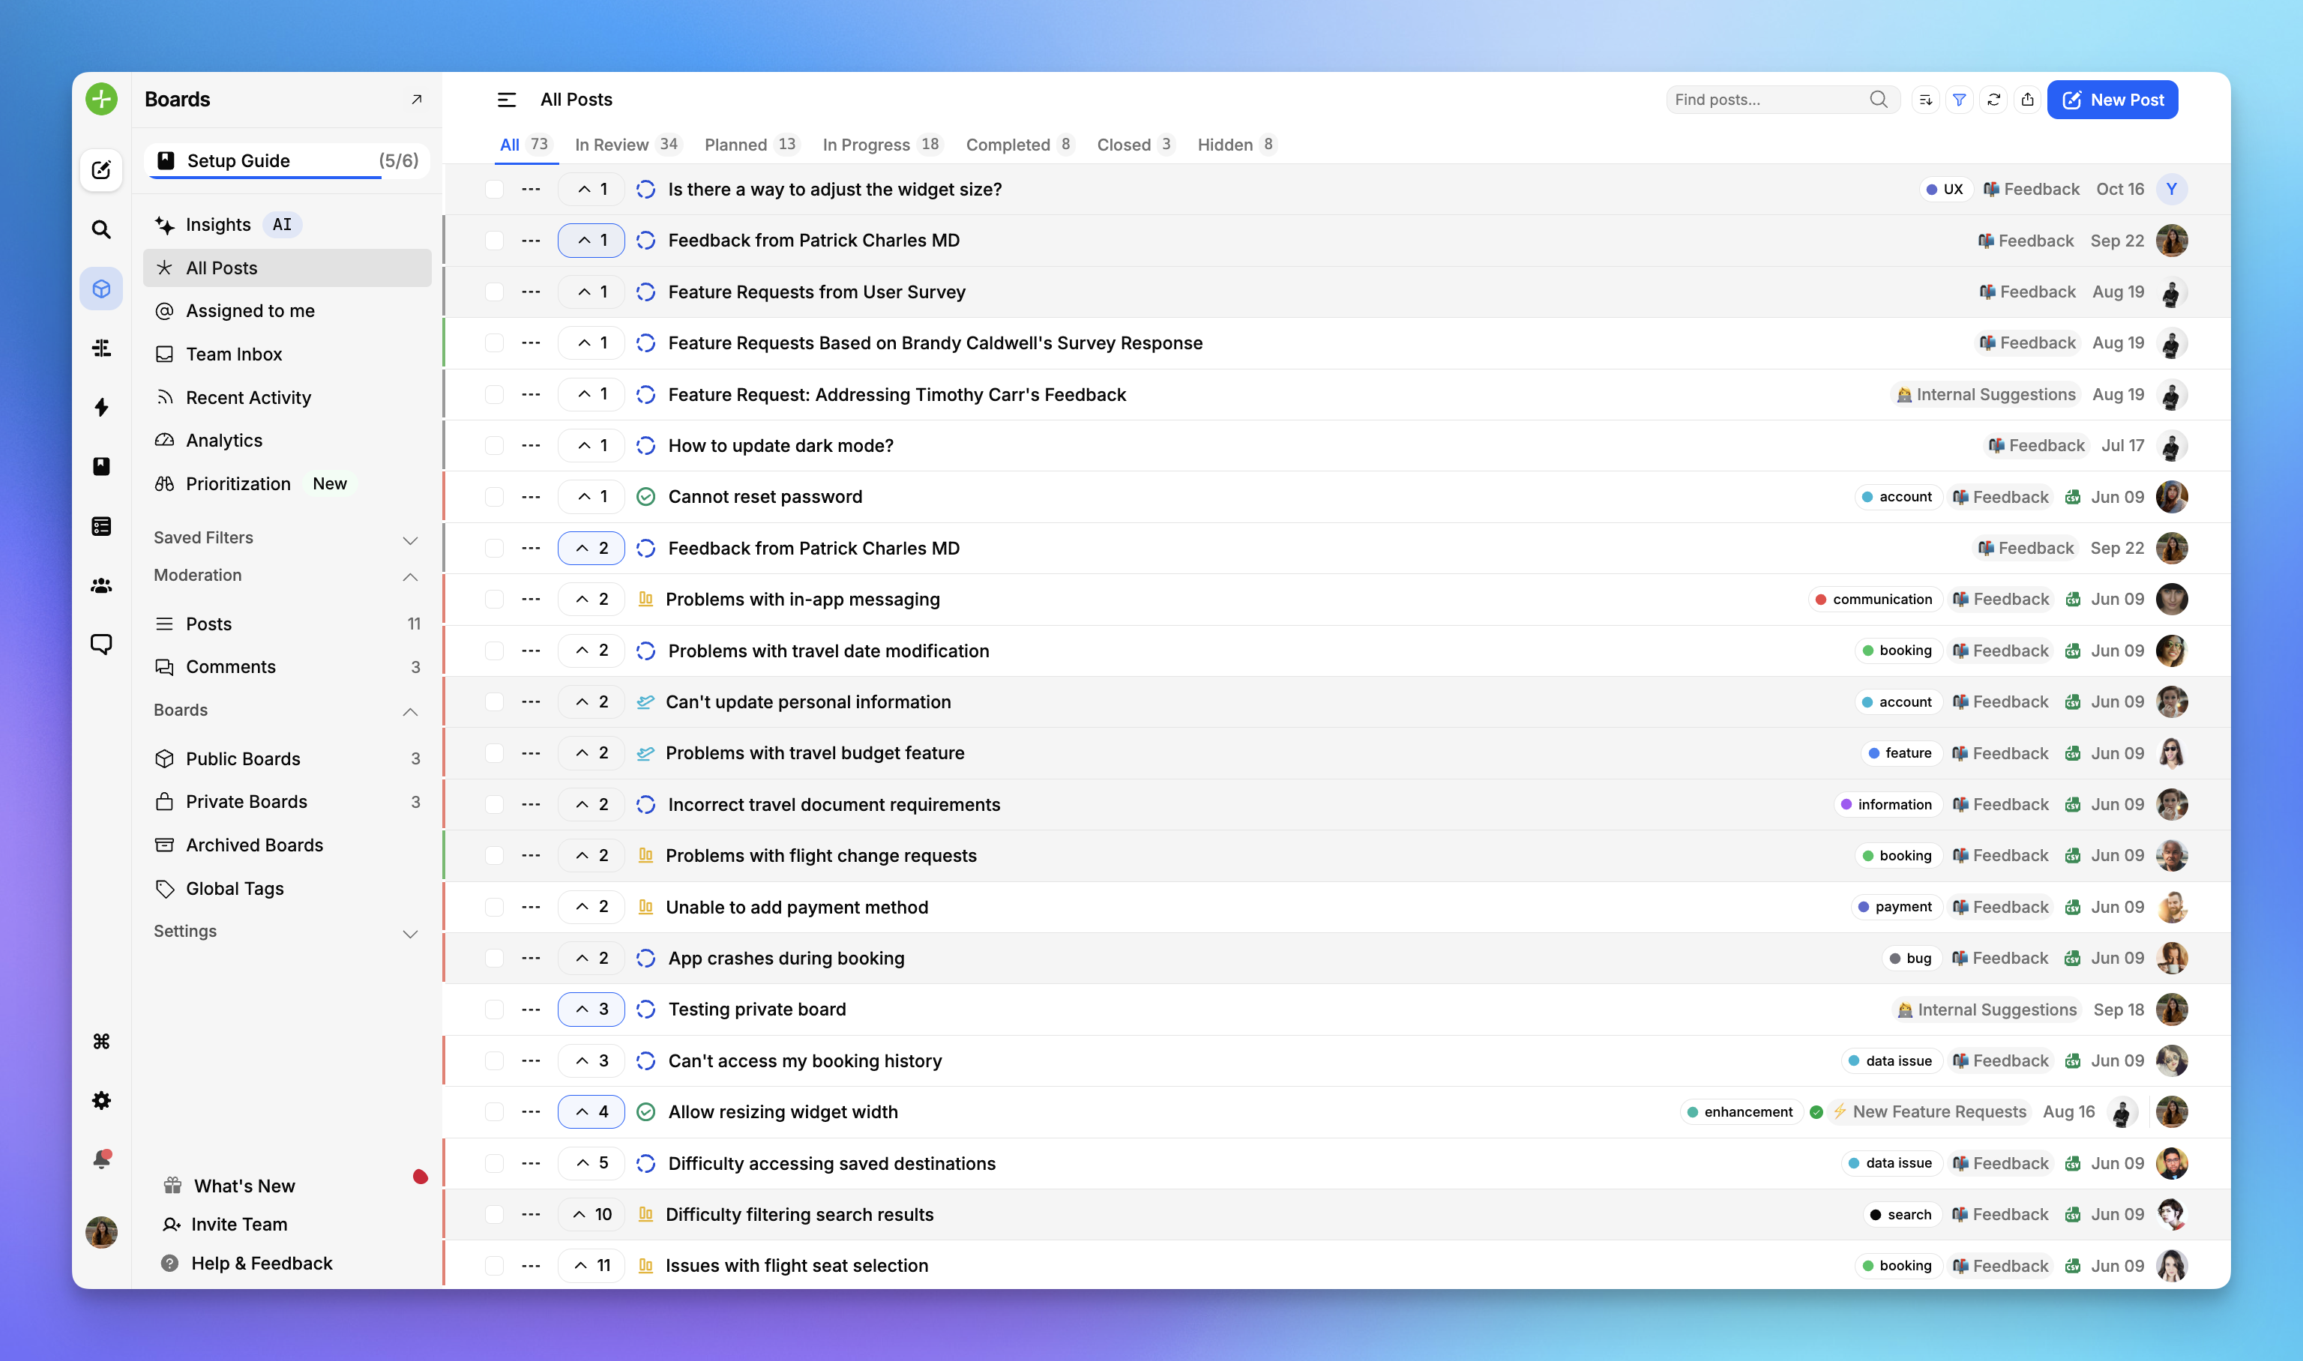Switch to the In Review tab
Viewport: 2303px width, 1361px height.
[x=611, y=144]
